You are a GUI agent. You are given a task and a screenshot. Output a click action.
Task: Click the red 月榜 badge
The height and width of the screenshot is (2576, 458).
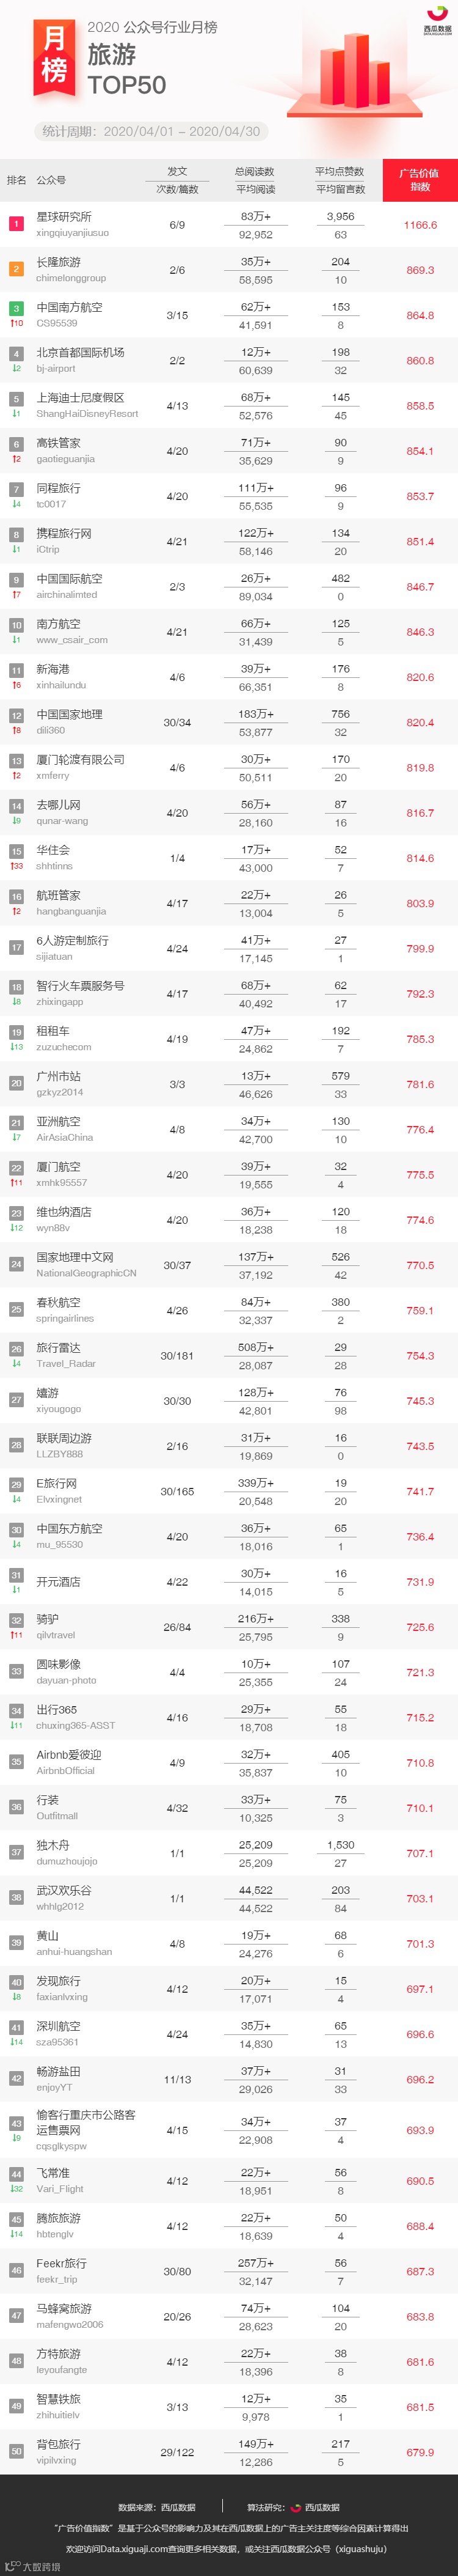[x=55, y=56]
